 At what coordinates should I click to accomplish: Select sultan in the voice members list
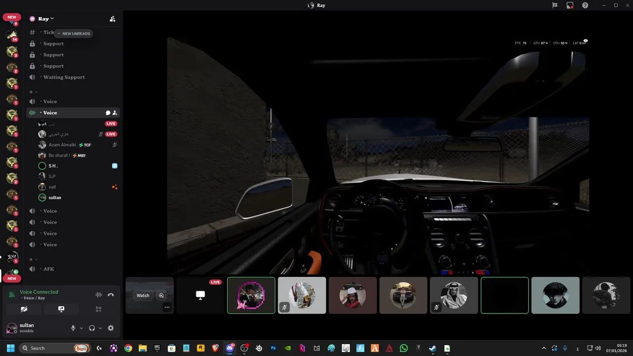pos(78,197)
